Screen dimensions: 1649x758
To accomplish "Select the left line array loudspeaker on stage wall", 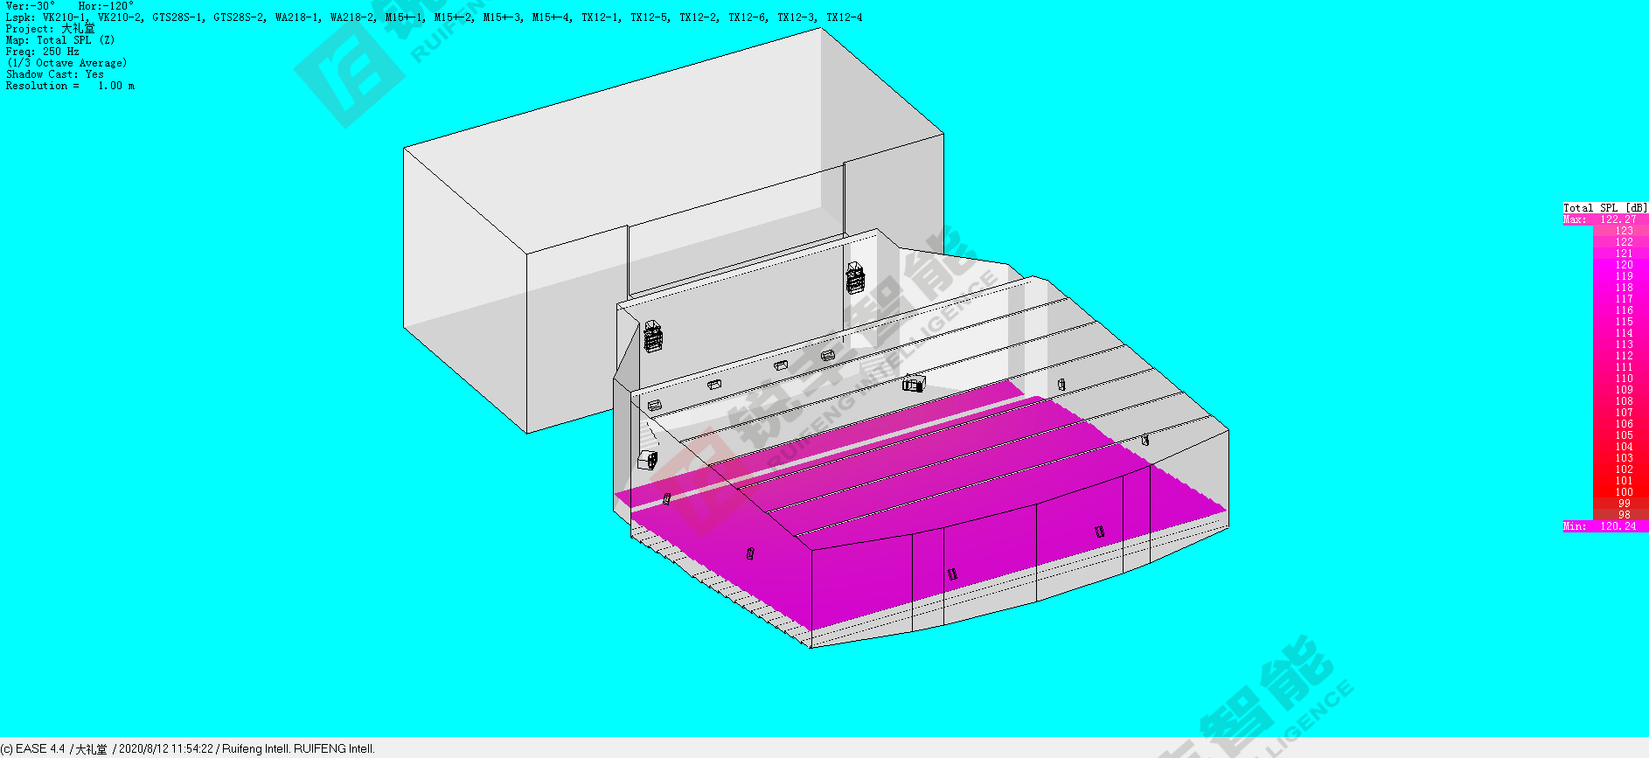I will tap(653, 337).
